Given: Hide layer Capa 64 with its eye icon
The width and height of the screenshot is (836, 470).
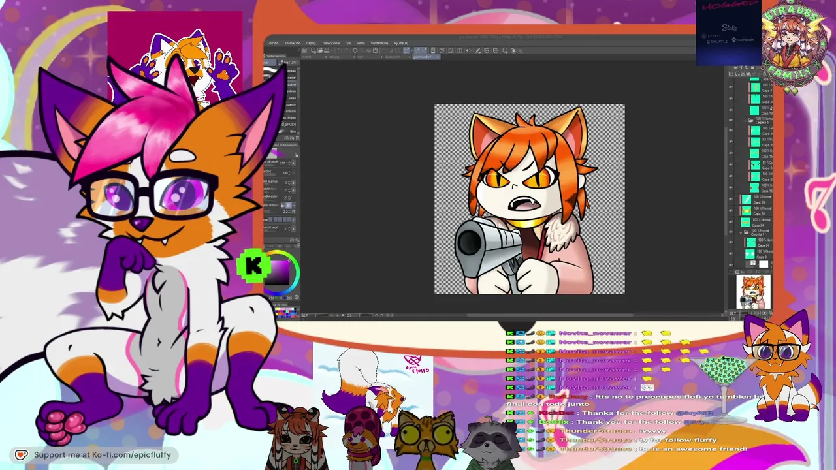Looking at the screenshot, I should 731,243.
